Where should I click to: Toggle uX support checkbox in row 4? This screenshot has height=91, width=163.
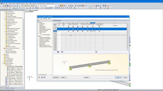[x=69, y=31]
